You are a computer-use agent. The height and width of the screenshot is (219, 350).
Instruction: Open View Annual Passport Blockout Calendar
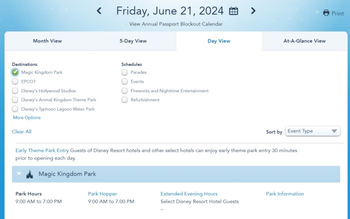click(x=176, y=24)
